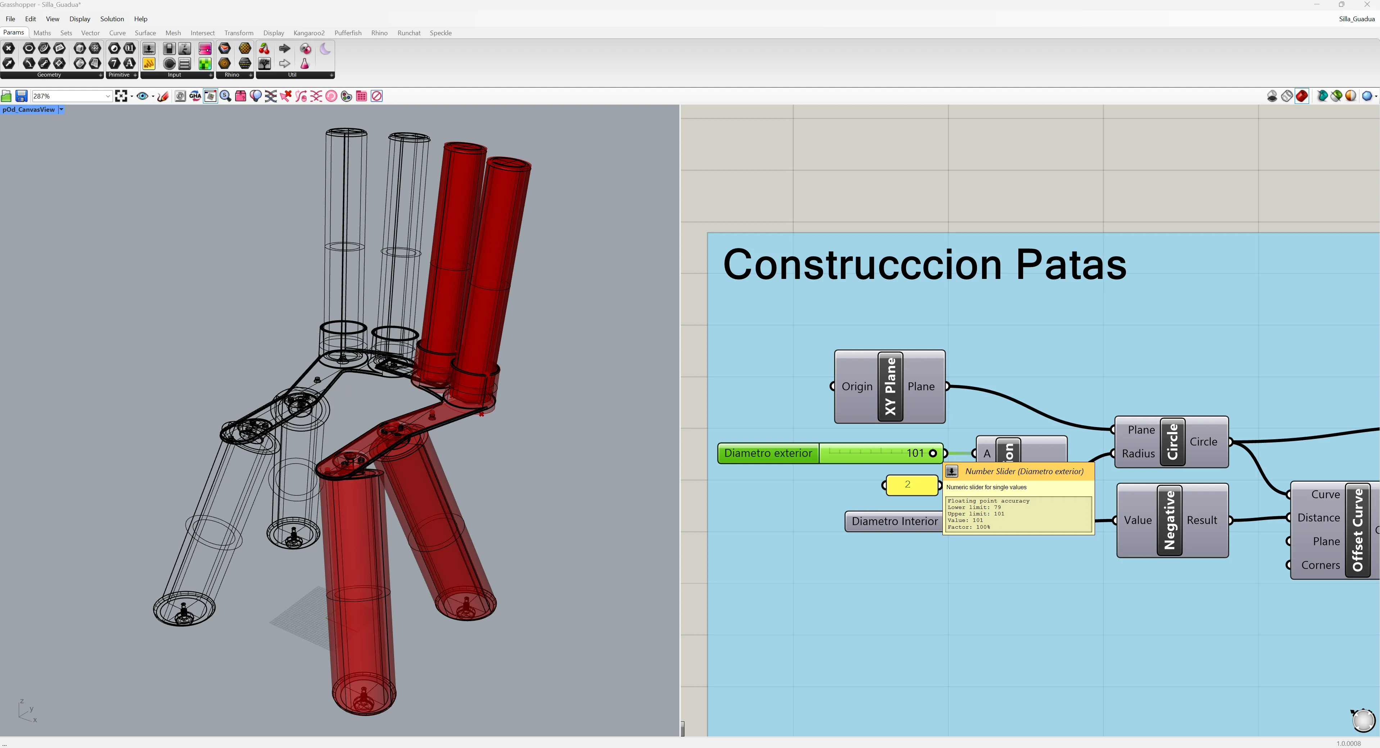This screenshot has width=1380, height=748.
Task: Click the Diametro exterior slider grip
Action: click(933, 453)
